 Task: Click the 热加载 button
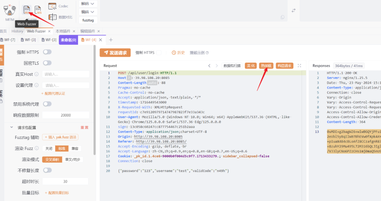tap(266, 66)
